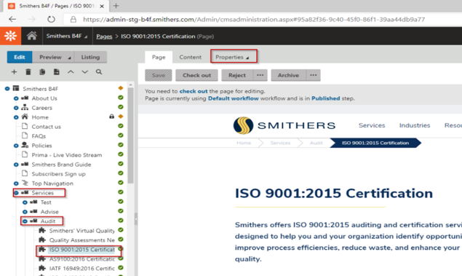Open more options next to Reject
The image size is (462, 276).
point(260,75)
